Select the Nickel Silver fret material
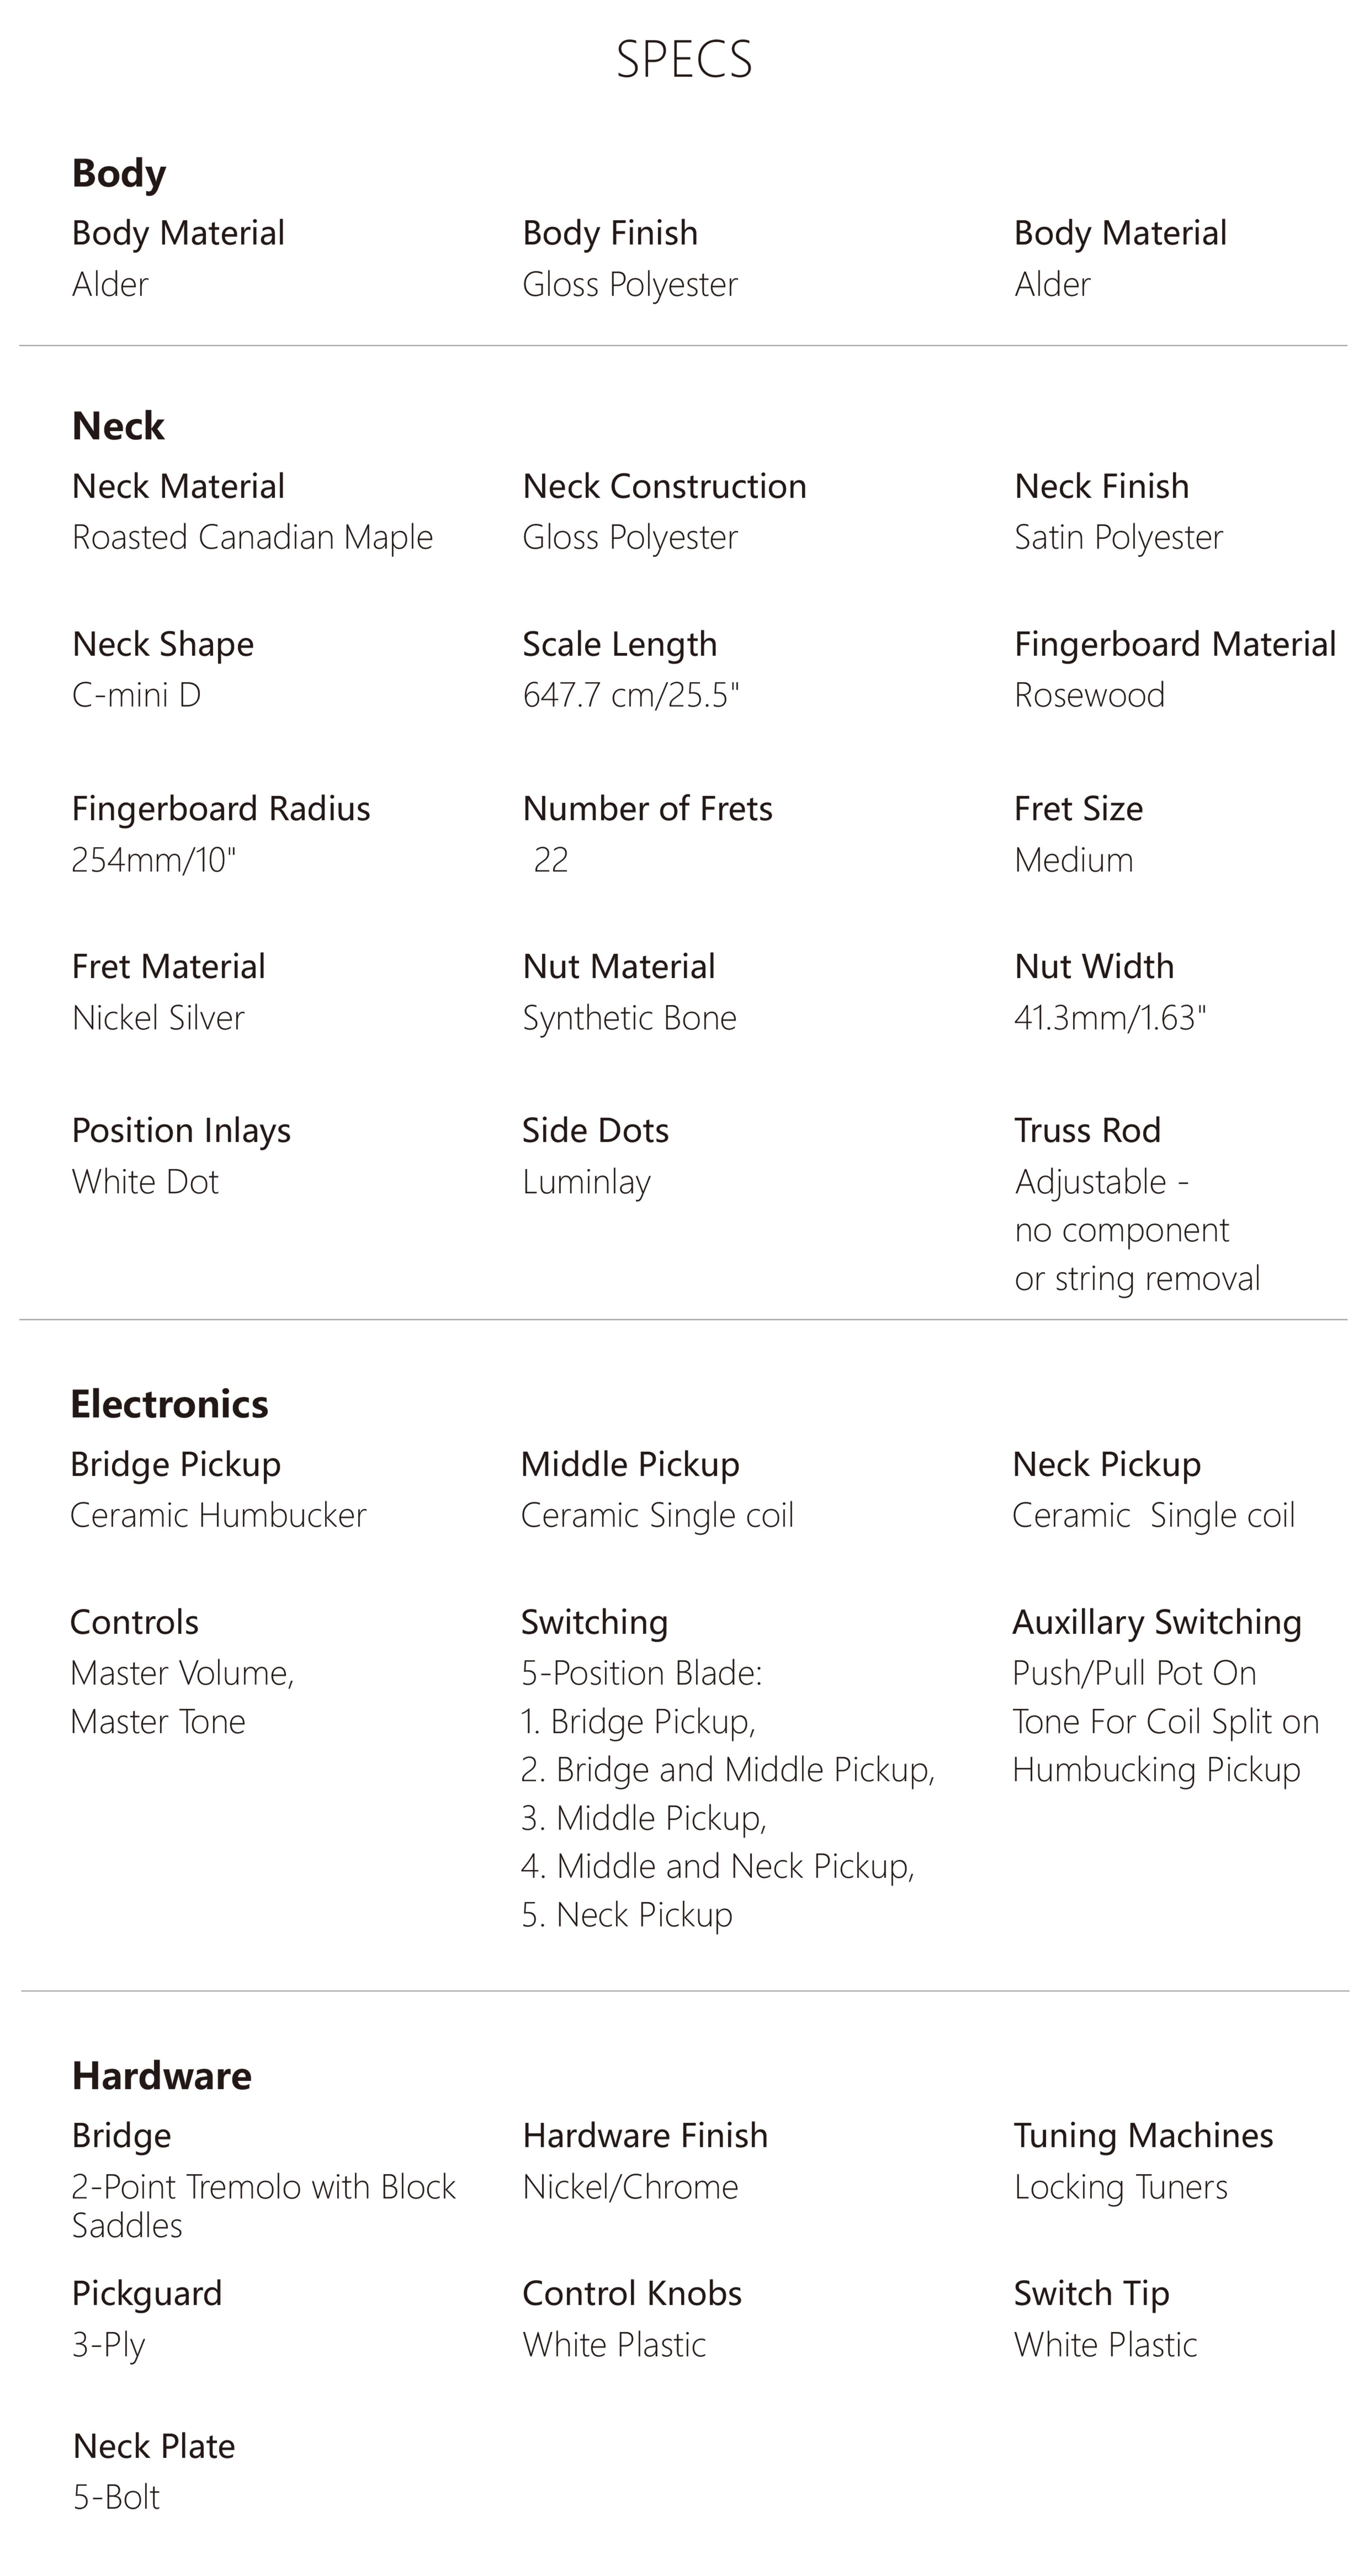Image resolution: width=1369 pixels, height=2576 pixels. (158, 1018)
